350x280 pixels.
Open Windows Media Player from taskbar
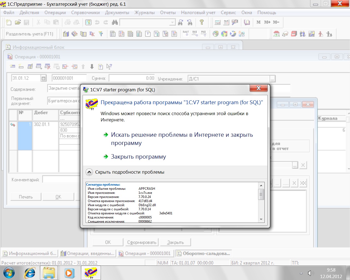point(69,273)
